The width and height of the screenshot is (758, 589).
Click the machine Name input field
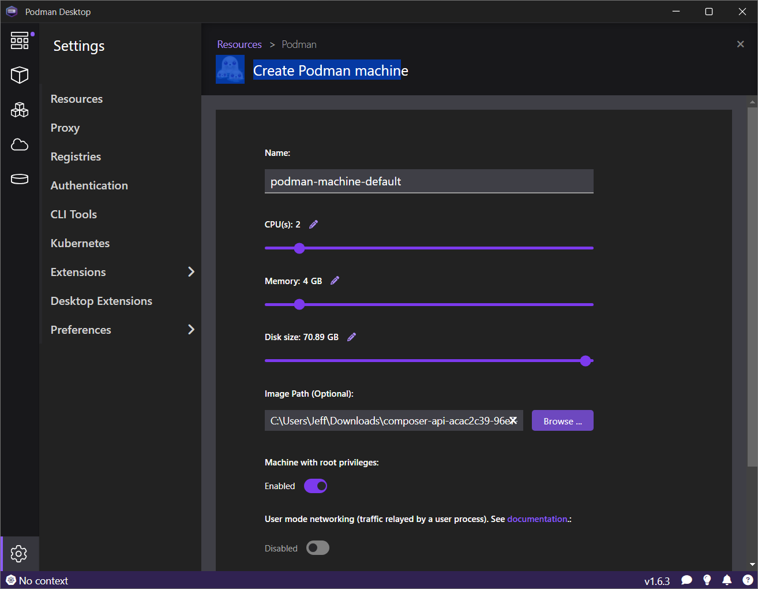(429, 181)
